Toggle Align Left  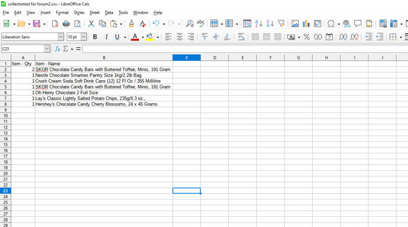point(168,37)
